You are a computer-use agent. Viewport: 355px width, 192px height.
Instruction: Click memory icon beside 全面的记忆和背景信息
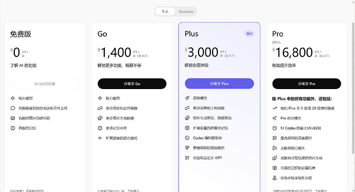click(x=275, y=168)
